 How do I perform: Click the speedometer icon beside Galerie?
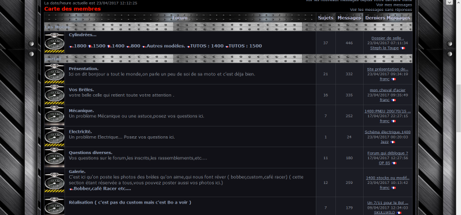pos(54,182)
